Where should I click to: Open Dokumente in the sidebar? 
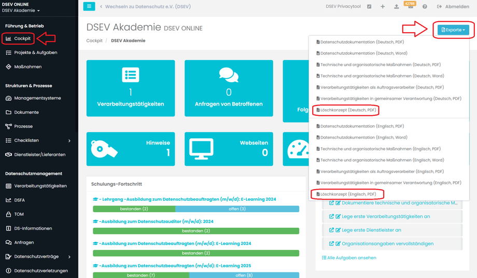(x=22, y=112)
